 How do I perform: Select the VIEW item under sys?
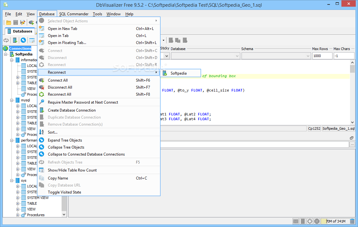point(31,209)
